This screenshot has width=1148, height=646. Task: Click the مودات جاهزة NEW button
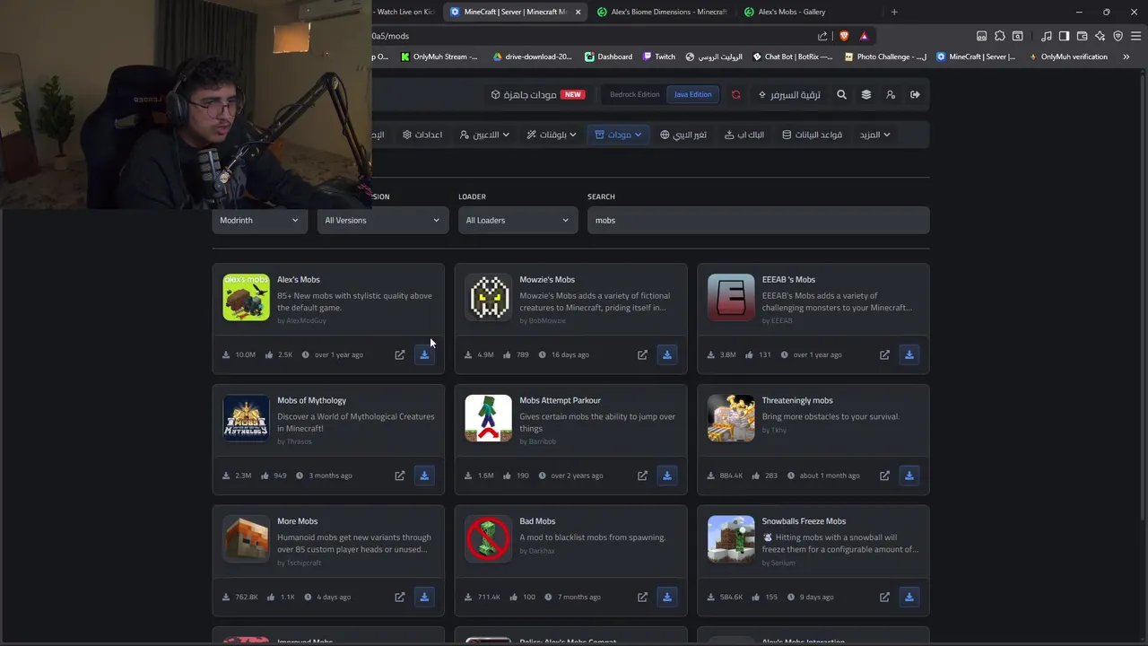537,94
